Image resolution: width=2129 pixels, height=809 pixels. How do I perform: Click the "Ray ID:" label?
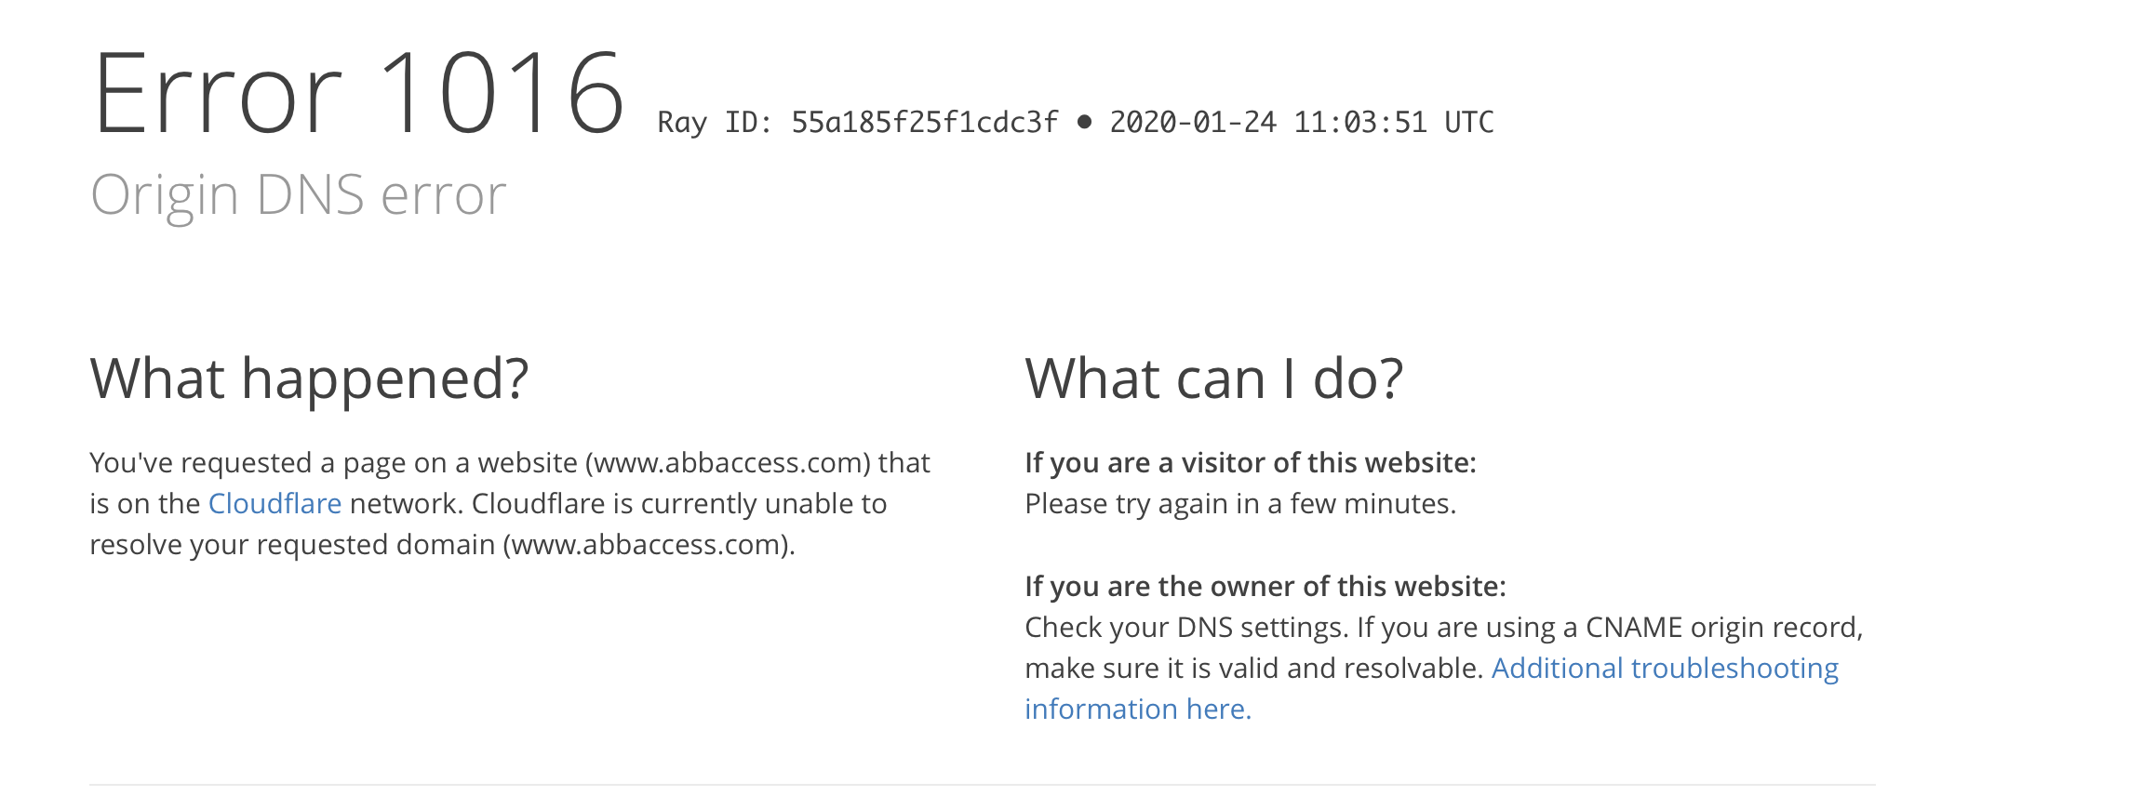tap(715, 122)
